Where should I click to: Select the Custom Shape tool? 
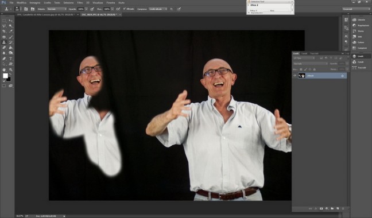coord(11,64)
